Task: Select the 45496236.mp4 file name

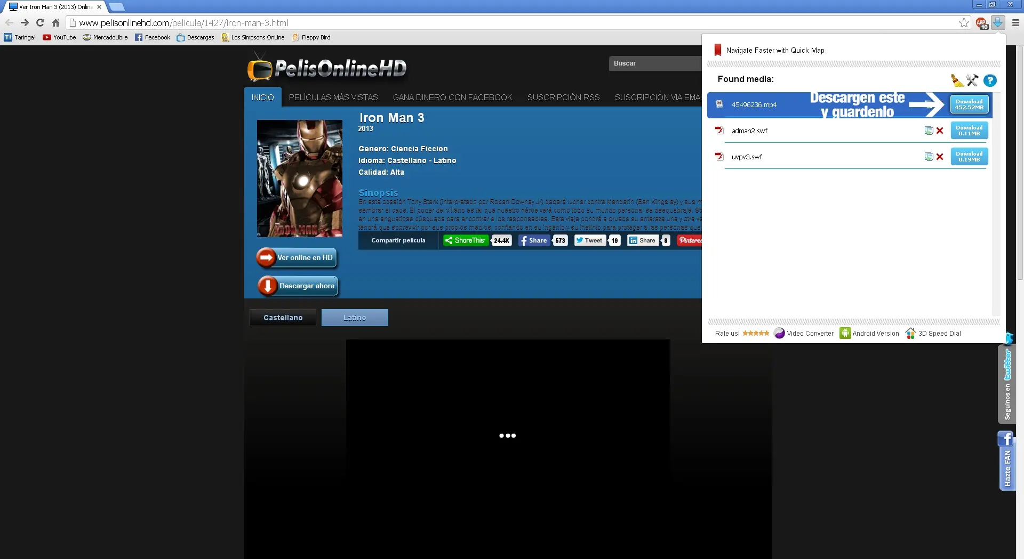Action: point(754,104)
